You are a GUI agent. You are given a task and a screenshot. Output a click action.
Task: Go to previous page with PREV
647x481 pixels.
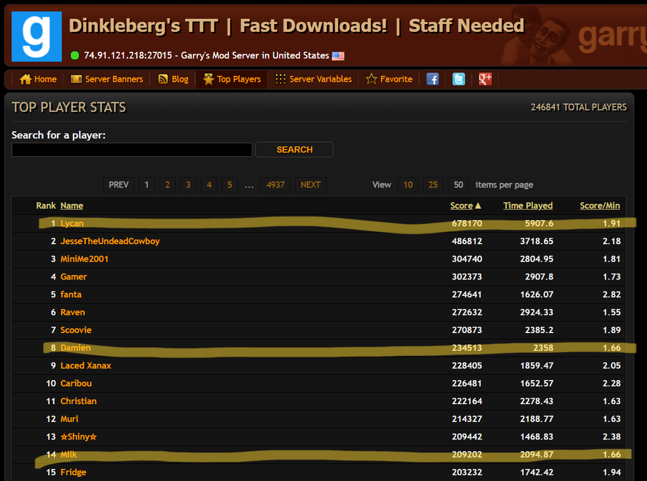pos(118,185)
